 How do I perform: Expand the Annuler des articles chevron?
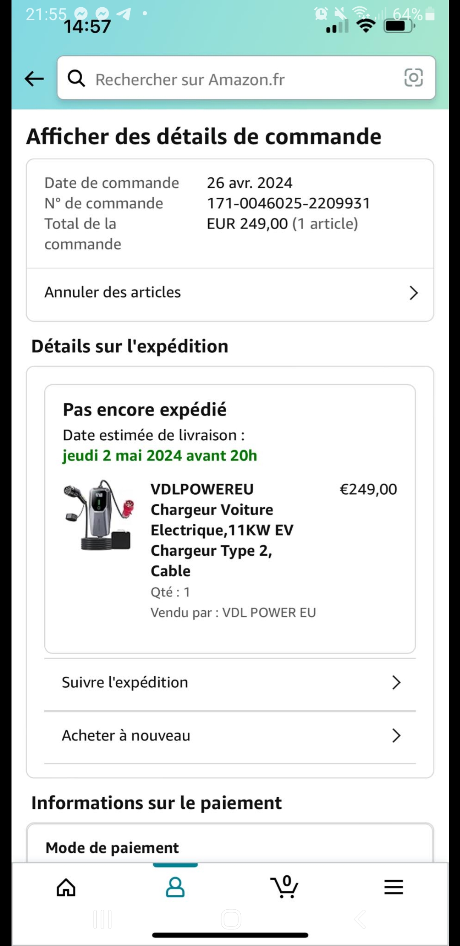point(414,293)
